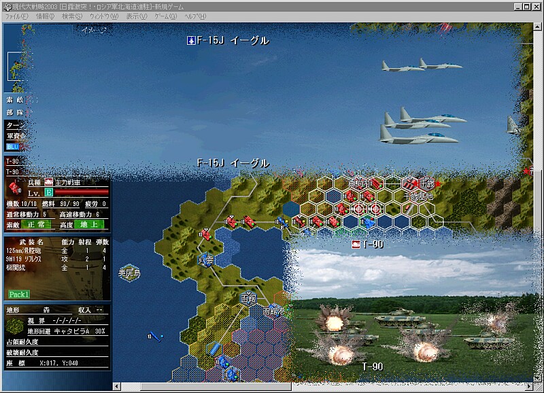
Task: Click the horizontal scrollbar thumb
Action: (x=216, y=386)
